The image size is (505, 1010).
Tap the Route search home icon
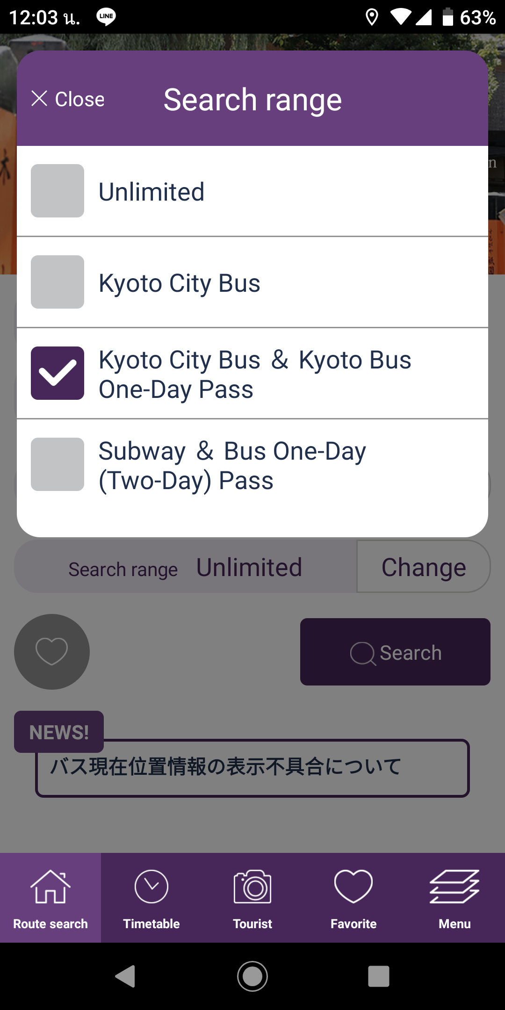click(50, 887)
